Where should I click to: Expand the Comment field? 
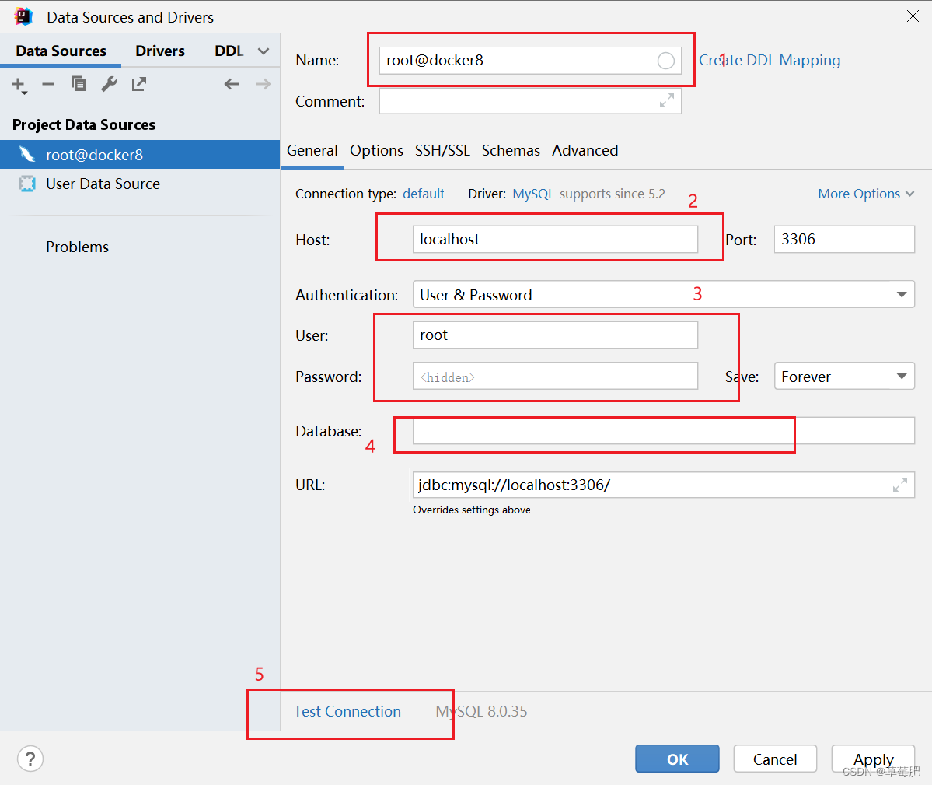point(667,101)
